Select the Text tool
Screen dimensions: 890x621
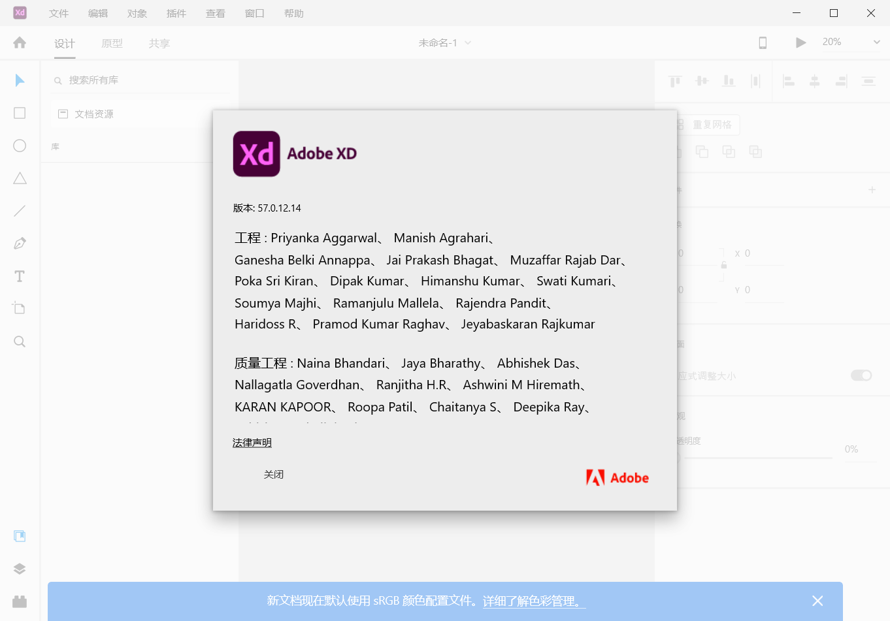(20, 276)
